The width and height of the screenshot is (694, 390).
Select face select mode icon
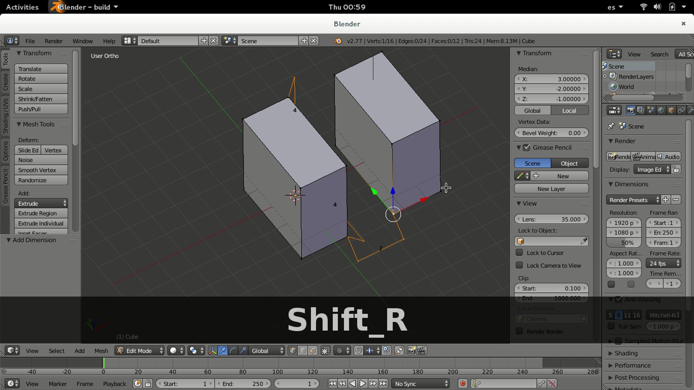pyautogui.click(x=312, y=351)
